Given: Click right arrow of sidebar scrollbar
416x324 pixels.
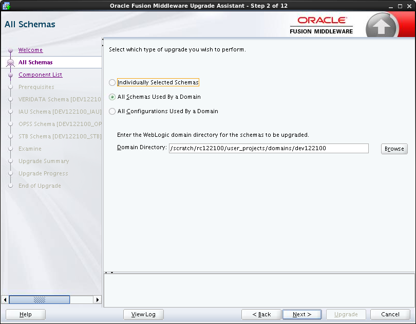Looking at the screenshot, I should 98,299.
